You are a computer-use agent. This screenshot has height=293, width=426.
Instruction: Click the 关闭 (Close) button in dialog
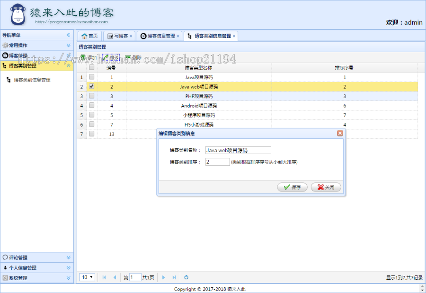point(326,187)
